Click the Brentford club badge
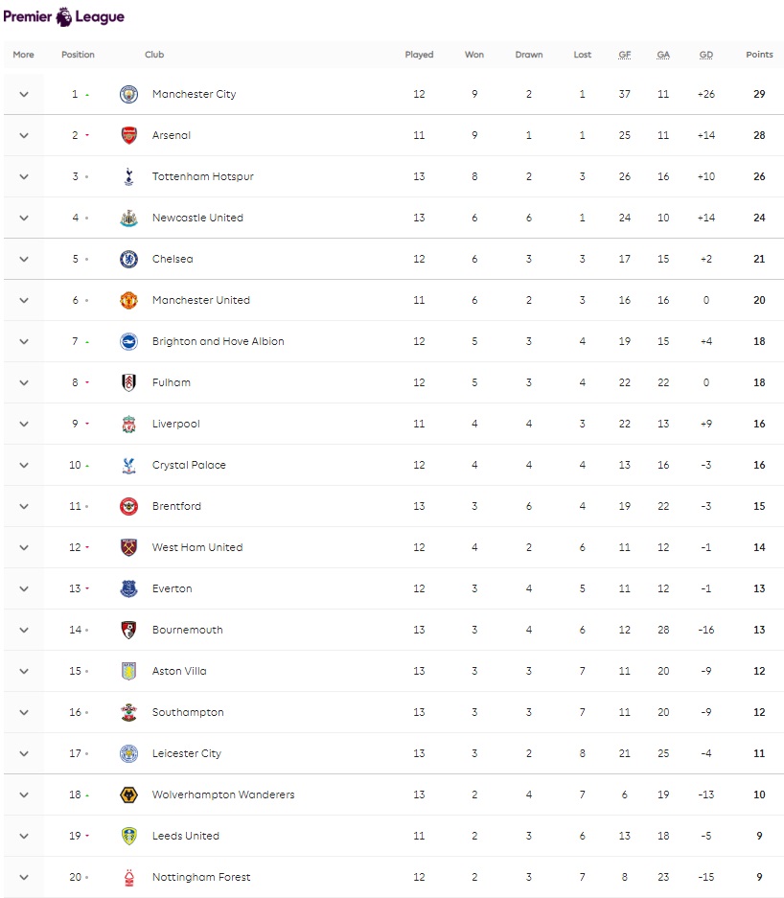The width and height of the screenshot is (784, 898). coord(128,506)
